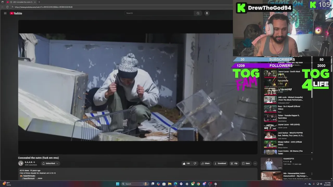Reload the page with browser refresh

(7, 7)
